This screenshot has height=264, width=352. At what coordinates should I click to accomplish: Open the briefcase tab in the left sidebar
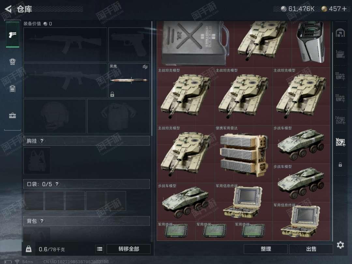tap(13, 116)
